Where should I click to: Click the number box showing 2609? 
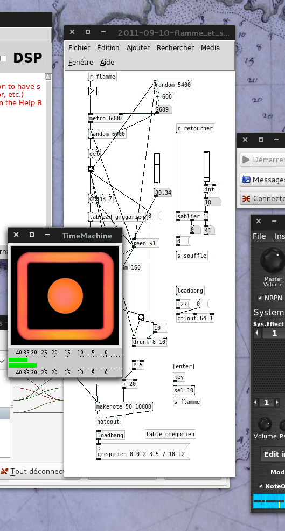click(163, 109)
